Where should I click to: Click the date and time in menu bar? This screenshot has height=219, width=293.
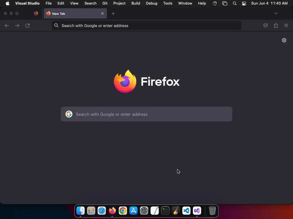click(269, 3)
